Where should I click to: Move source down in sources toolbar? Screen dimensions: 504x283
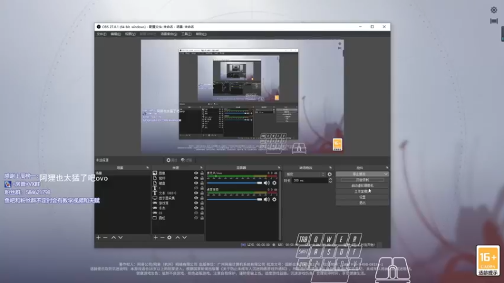coord(185,238)
